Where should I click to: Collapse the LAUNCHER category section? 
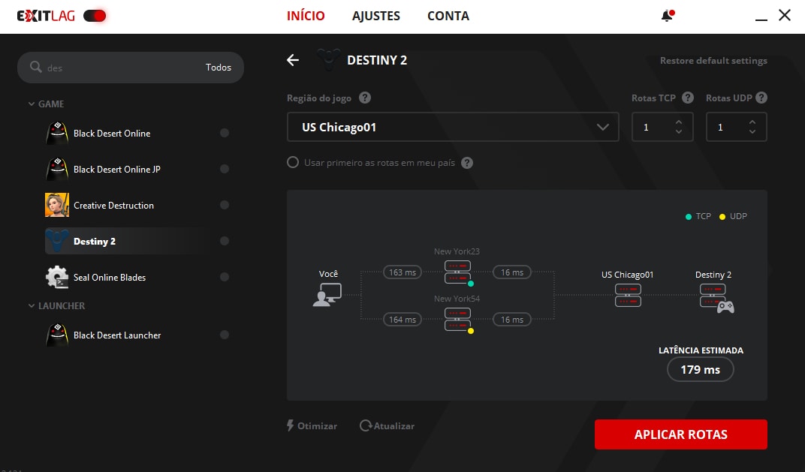[x=32, y=306]
